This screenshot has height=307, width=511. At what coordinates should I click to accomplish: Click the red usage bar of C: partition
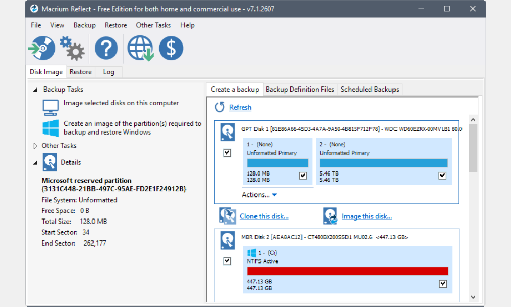347,271
